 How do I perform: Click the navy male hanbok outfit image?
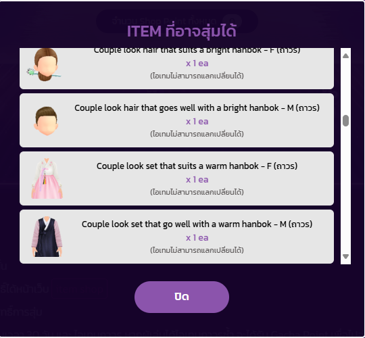[47, 237]
